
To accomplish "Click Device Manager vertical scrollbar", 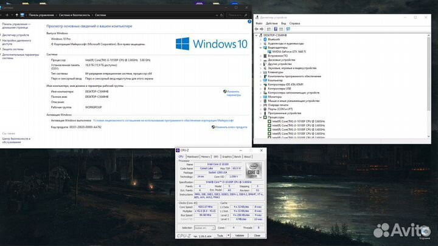I will click(x=429, y=73).
